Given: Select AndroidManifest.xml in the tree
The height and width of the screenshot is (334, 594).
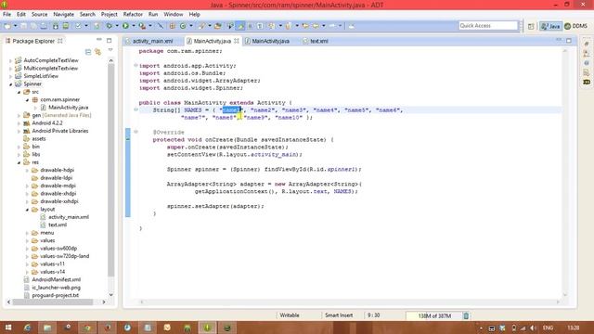Looking at the screenshot, I should (x=56, y=280).
